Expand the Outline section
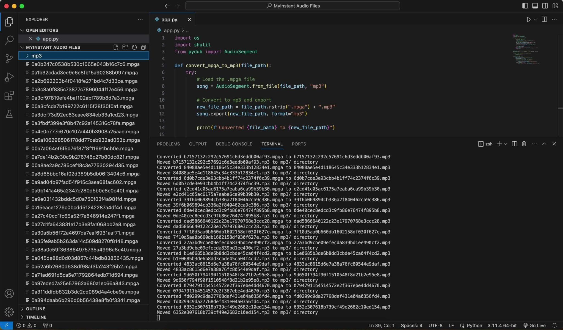Viewport: 563px width, 330px height. [x=84, y=309]
